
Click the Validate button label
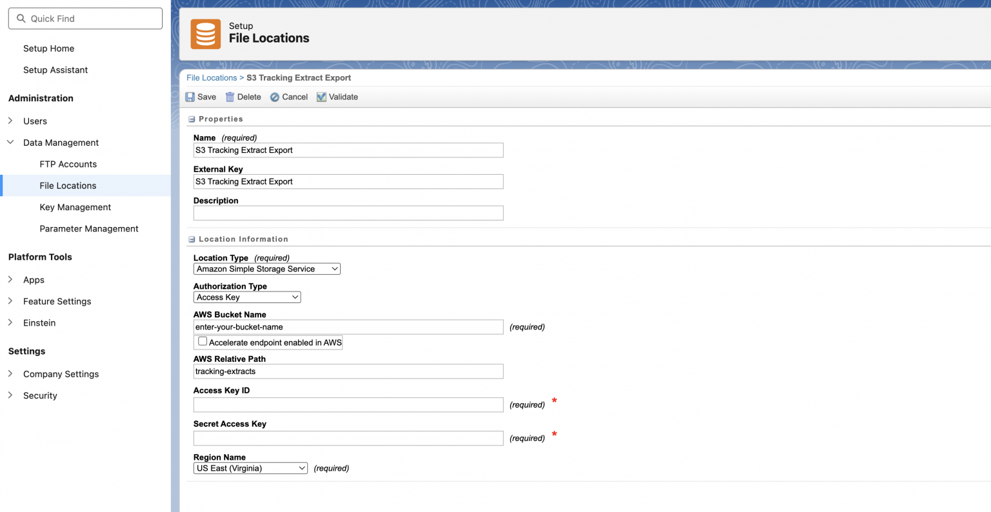tap(343, 97)
